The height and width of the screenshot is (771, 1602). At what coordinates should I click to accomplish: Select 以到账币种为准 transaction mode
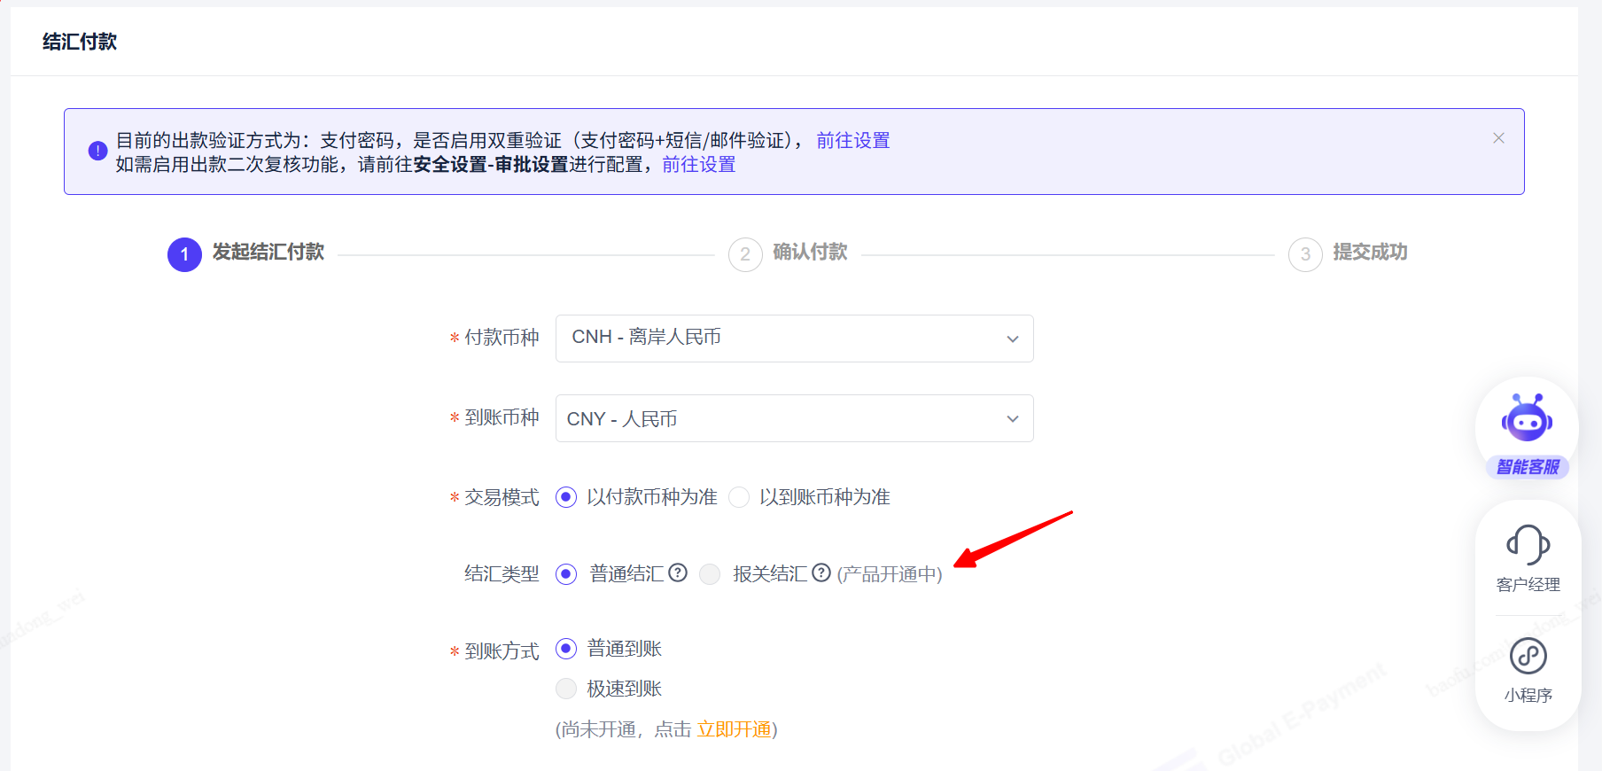click(x=739, y=497)
